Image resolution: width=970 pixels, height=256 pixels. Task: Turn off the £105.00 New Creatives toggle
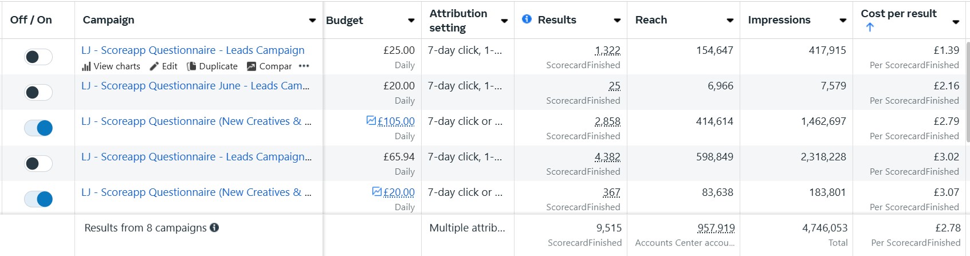[38, 128]
